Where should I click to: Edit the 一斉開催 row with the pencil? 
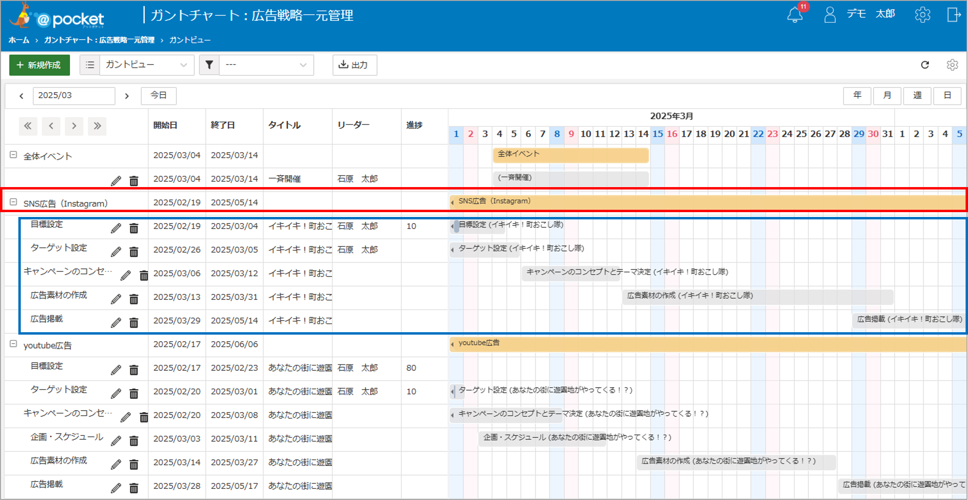point(116,181)
